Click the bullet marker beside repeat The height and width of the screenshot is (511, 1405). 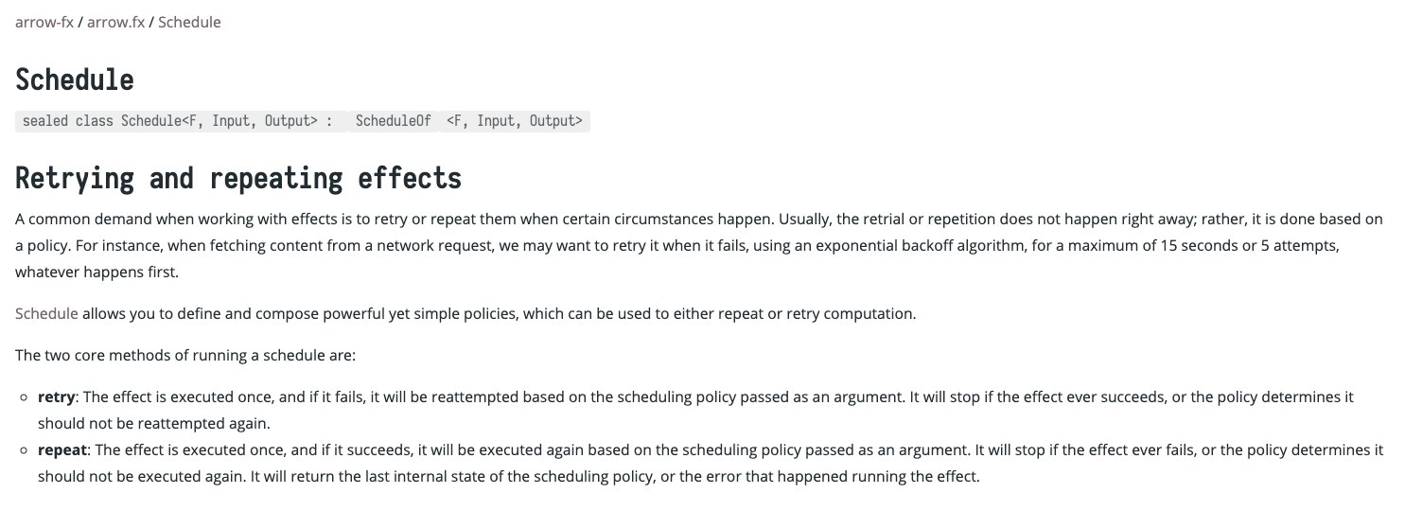[x=25, y=451]
